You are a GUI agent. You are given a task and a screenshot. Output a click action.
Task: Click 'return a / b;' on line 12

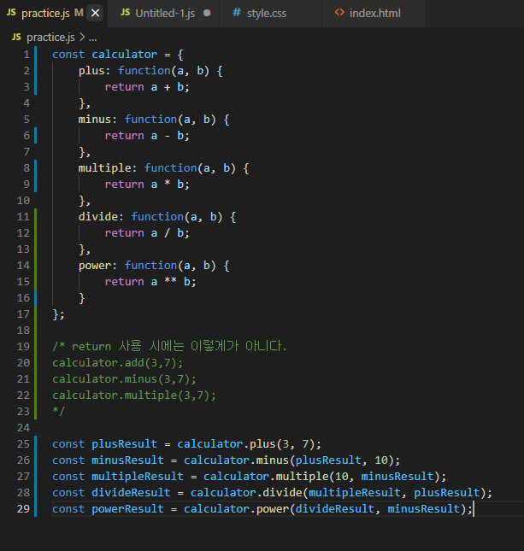point(147,233)
